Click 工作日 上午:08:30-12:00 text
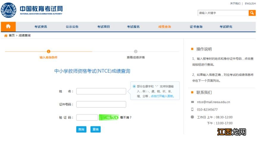Image resolution: width=257 pixels, height=141 pixels. click(215, 117)
